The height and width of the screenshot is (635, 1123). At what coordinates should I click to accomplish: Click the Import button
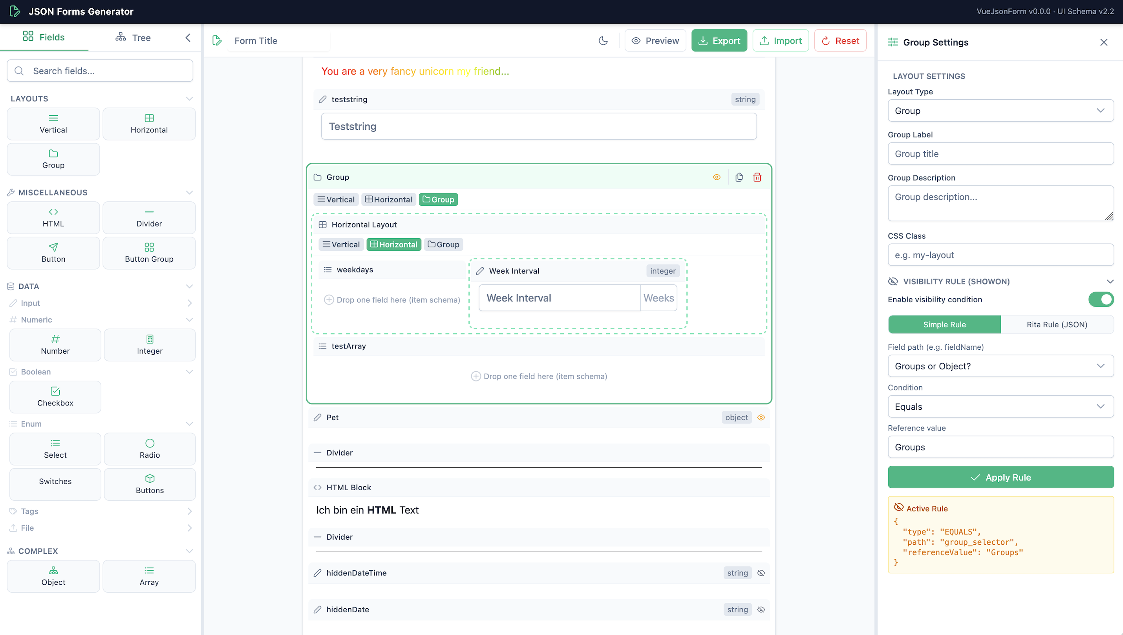(781, 40)
